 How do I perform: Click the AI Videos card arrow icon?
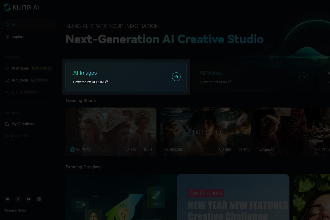pos(303,77)
